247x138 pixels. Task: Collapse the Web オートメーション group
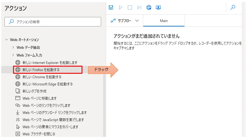tap(7, 40)
